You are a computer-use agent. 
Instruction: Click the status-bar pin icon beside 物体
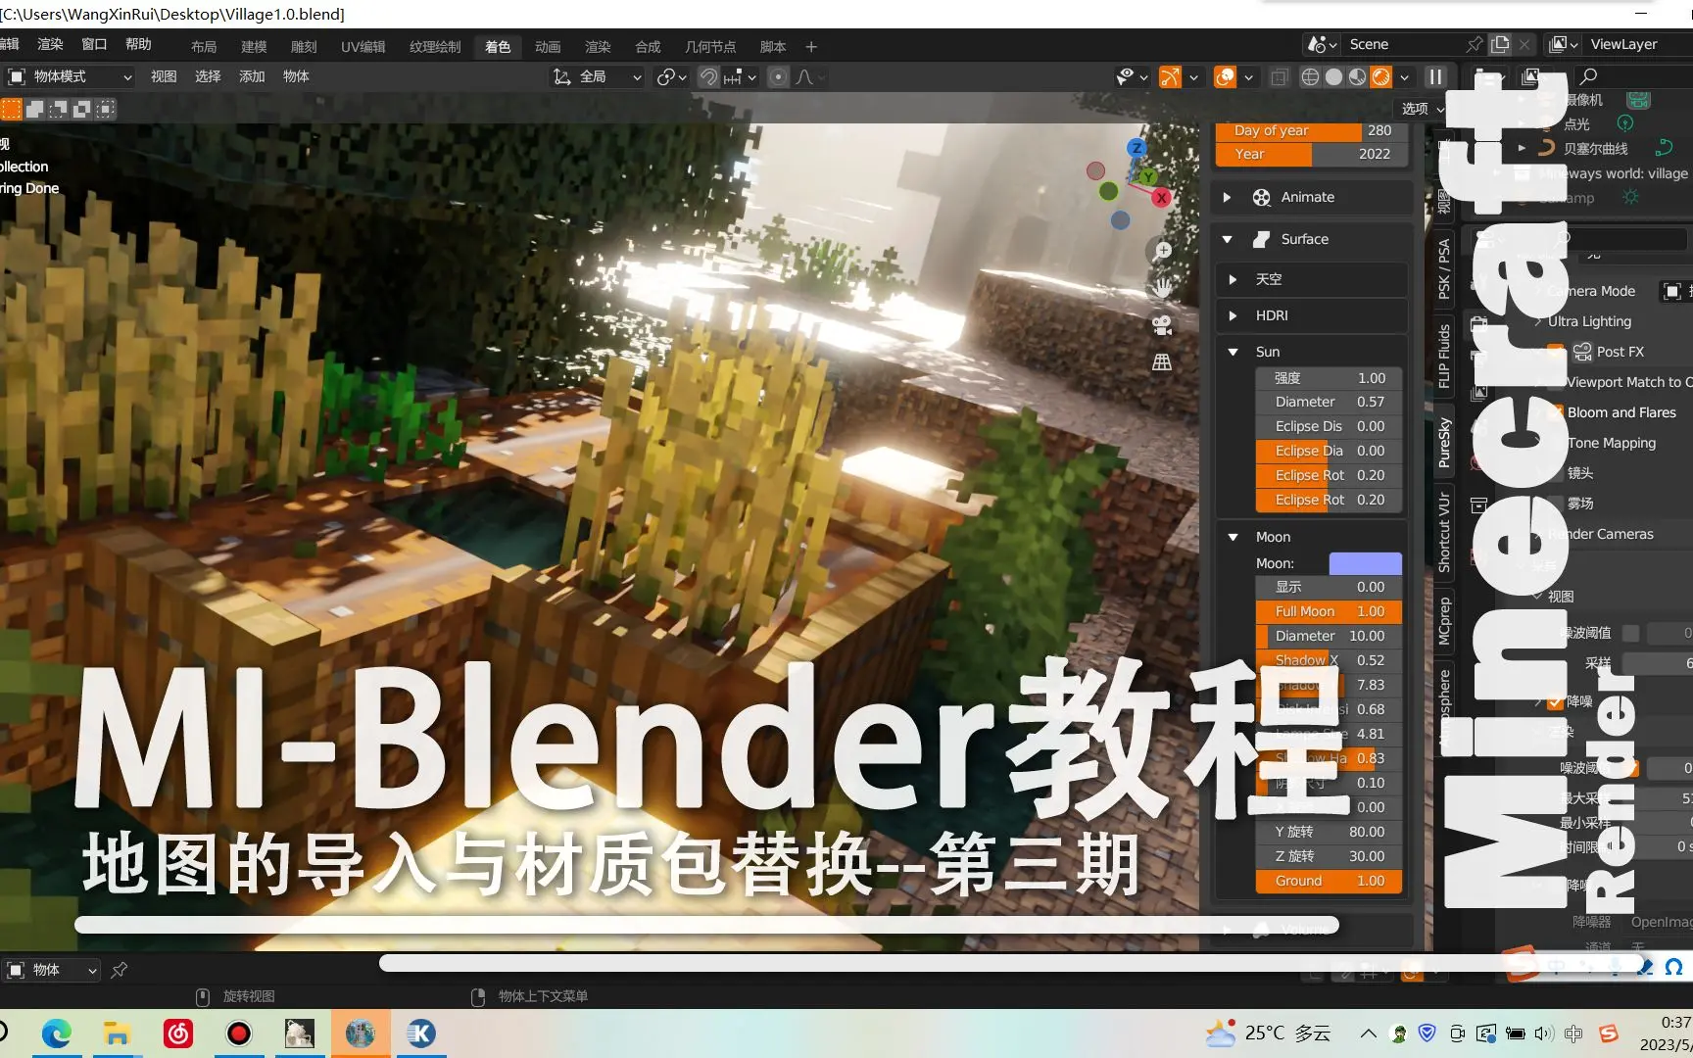tap(120, 970)
